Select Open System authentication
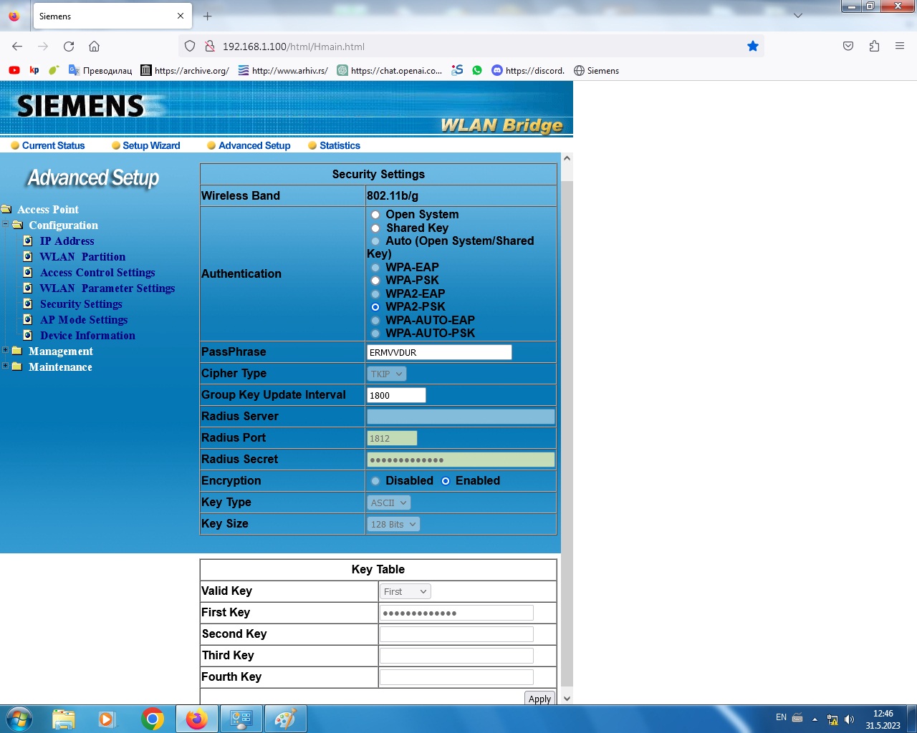 click(375, 215)
